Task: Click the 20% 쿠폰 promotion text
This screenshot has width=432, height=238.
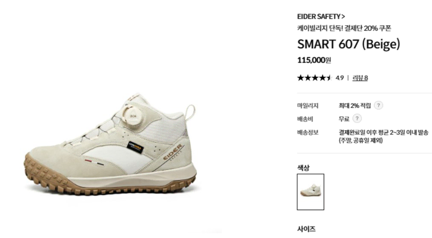Action: tap(377, 28)
